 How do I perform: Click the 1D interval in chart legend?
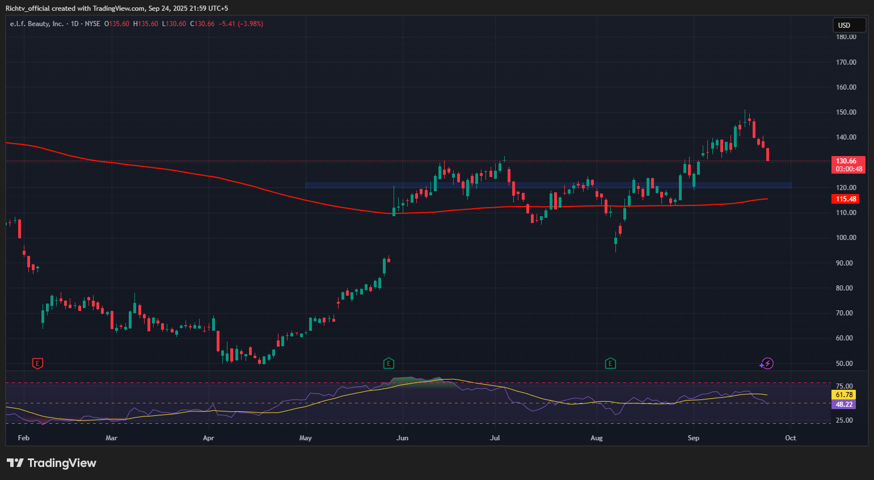75,24
